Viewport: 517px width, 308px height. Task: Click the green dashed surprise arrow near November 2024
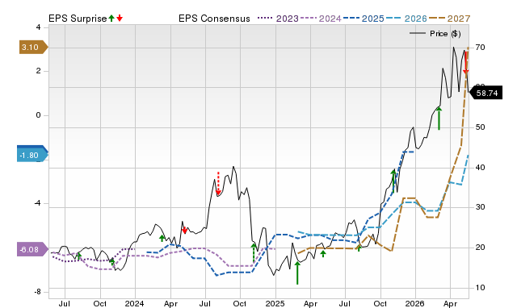point(254,252)
